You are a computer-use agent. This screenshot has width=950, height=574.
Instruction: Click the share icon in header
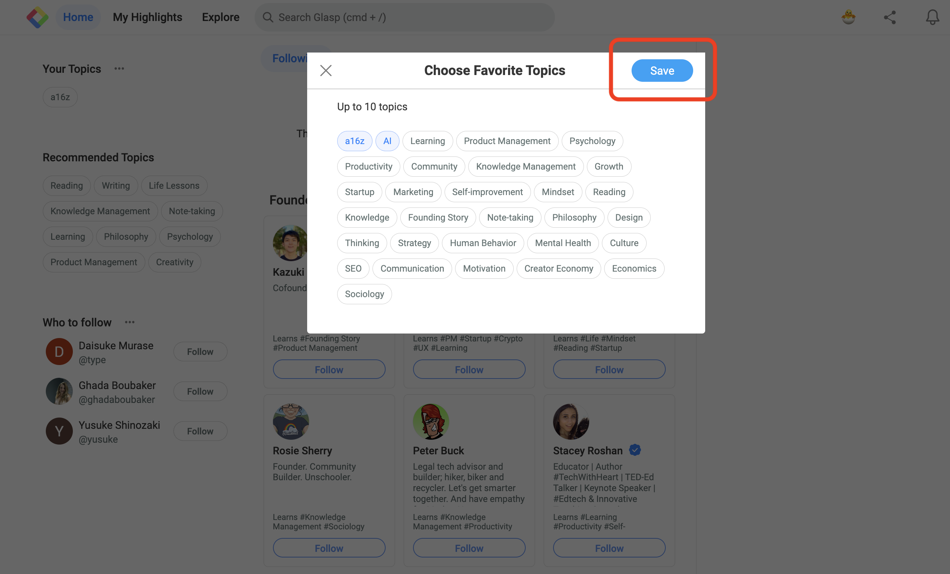point(890,17)
